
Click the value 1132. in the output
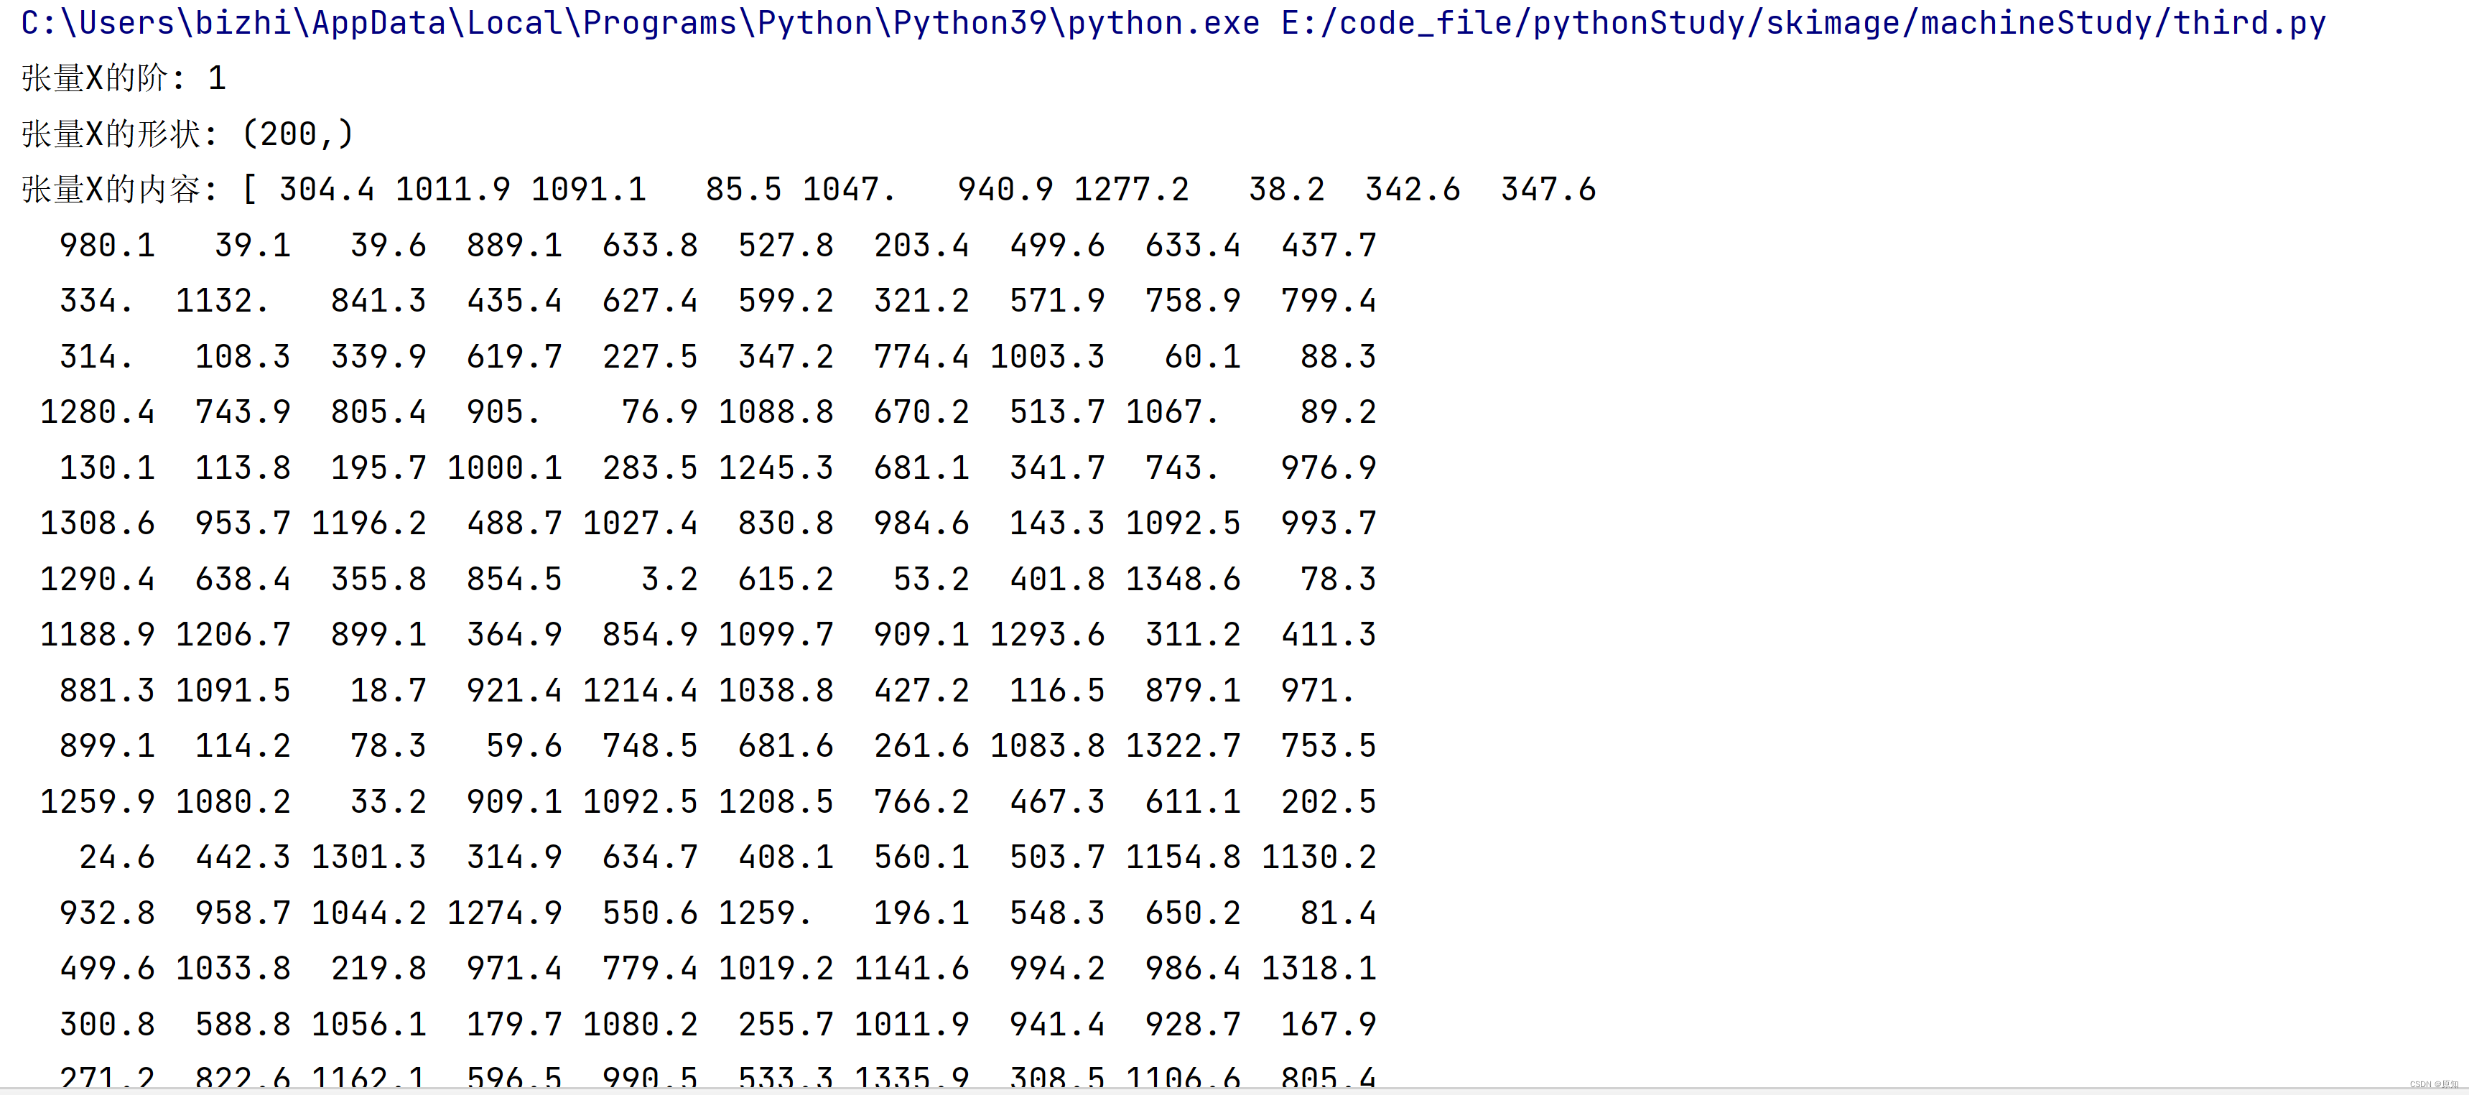click(221, 301)
